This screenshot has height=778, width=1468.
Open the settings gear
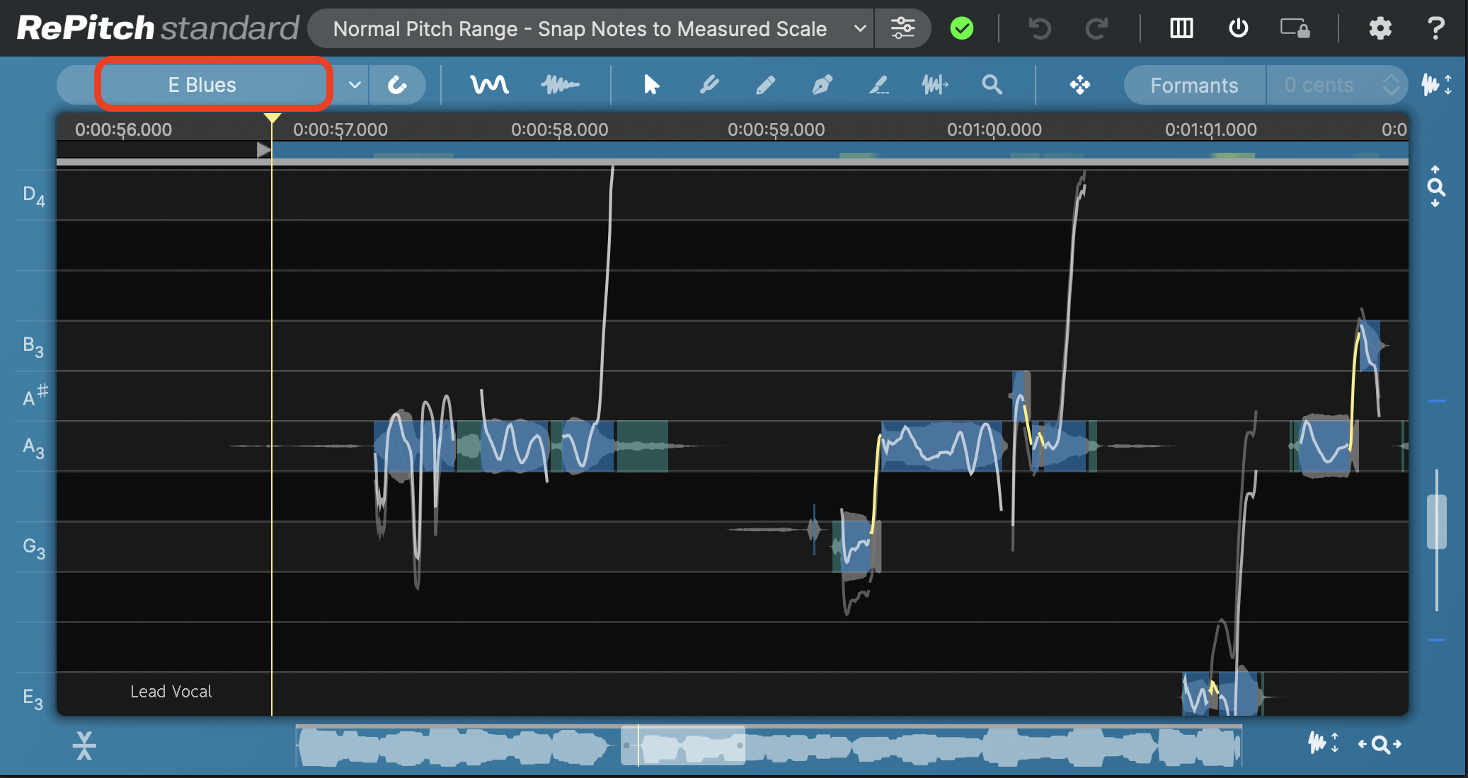pyautogui.click(x=1380, y=28)
